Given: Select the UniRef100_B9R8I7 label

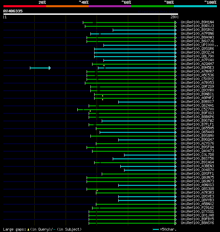Looking at the screenshot, I should coord(197,102).
